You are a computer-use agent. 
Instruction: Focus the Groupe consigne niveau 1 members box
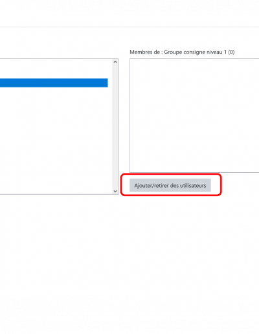[x=194, y=115]
